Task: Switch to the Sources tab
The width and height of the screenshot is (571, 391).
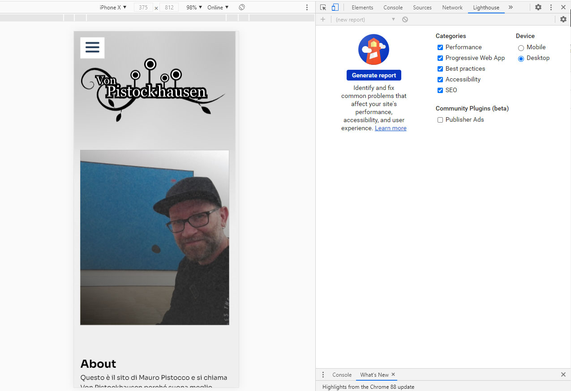Action: pyautogui.click(x=422, y=8)
